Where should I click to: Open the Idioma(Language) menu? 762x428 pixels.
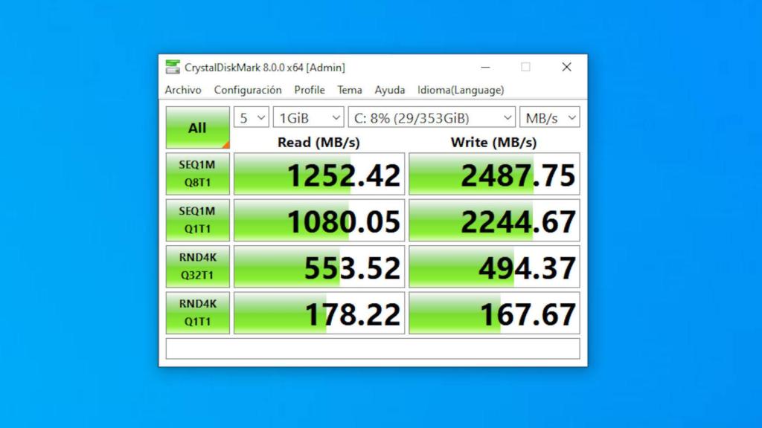click(459, 90)
